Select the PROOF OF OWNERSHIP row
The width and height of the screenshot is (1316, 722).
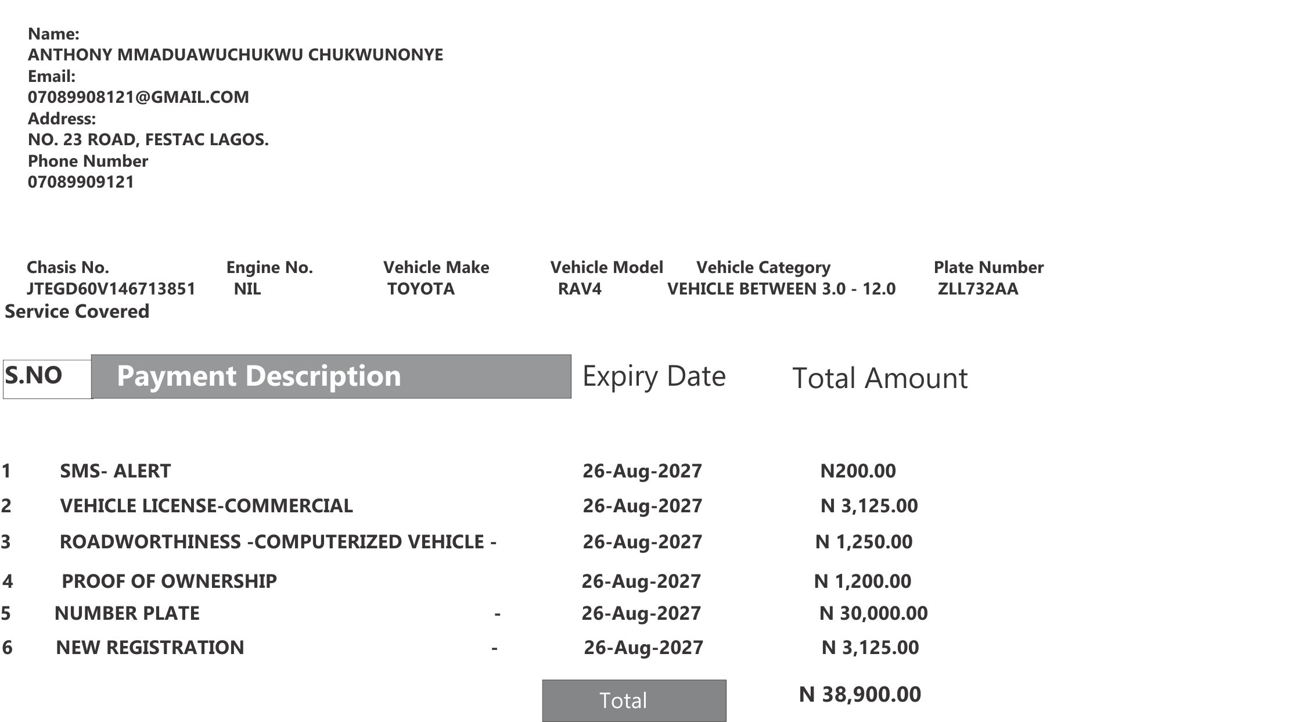(x=169, y=581)
